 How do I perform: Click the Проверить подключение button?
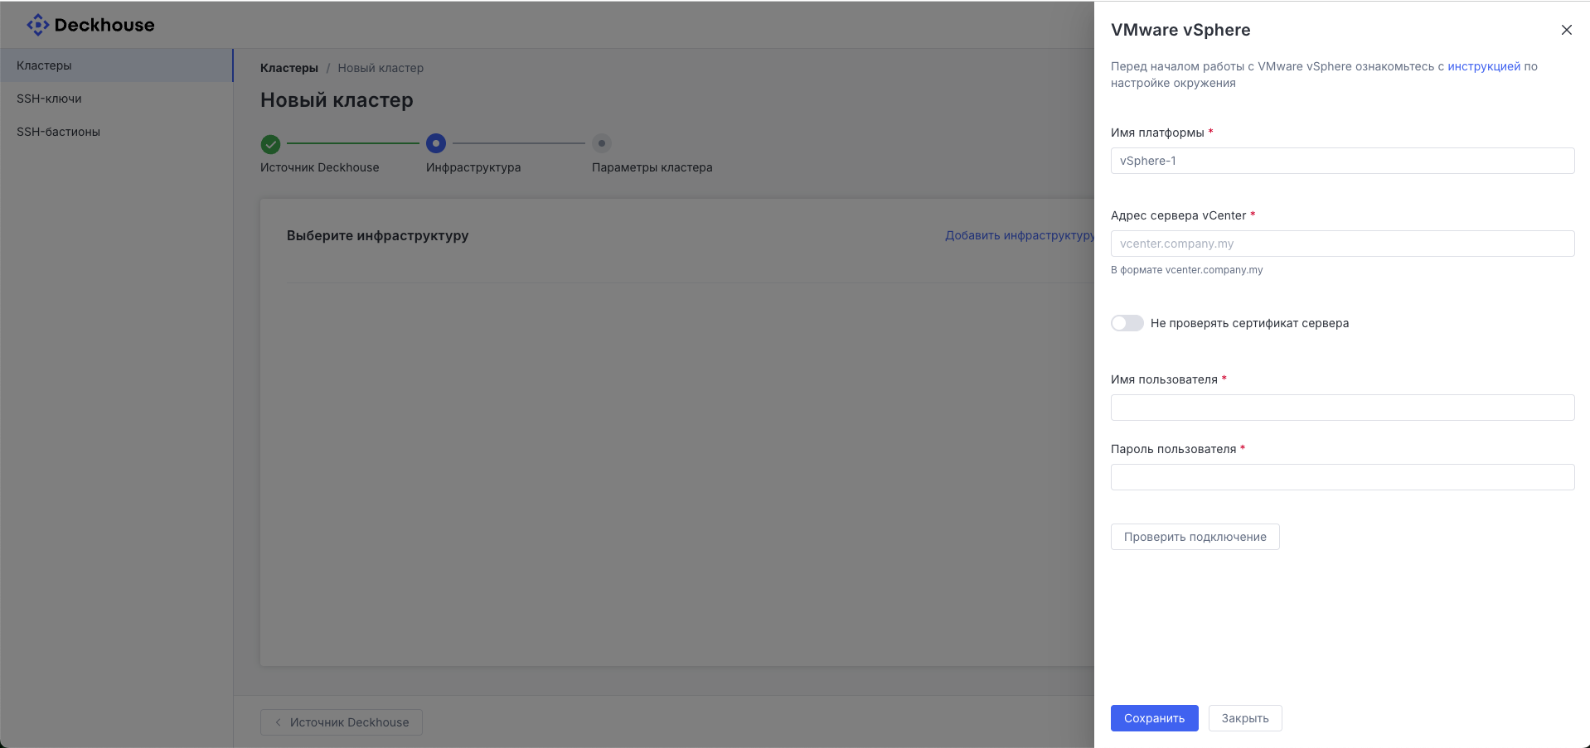1195,537
